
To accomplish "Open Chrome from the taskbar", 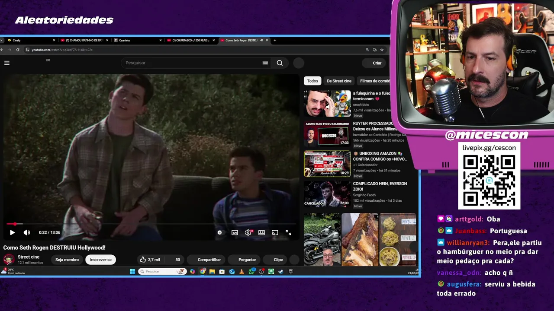I will pyautogui.click(x=203, y=271).
